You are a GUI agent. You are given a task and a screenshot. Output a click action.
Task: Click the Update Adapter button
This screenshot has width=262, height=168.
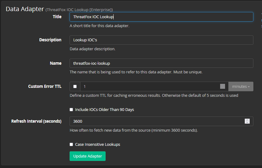(87, 156)
